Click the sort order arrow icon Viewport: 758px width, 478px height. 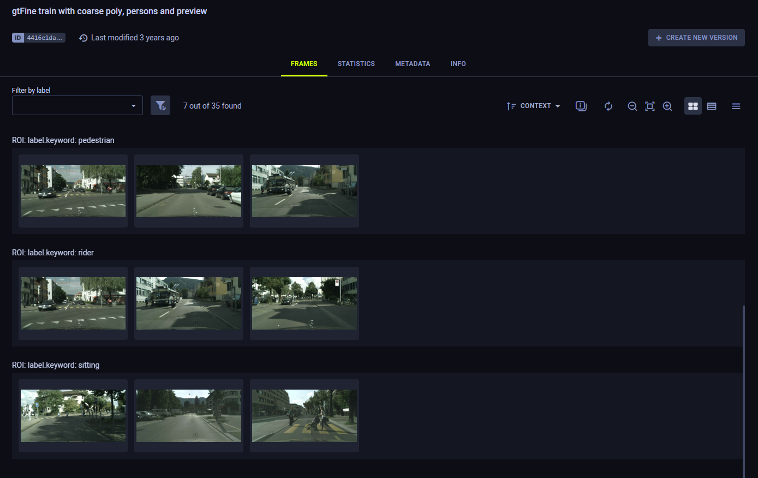[511, 106]
